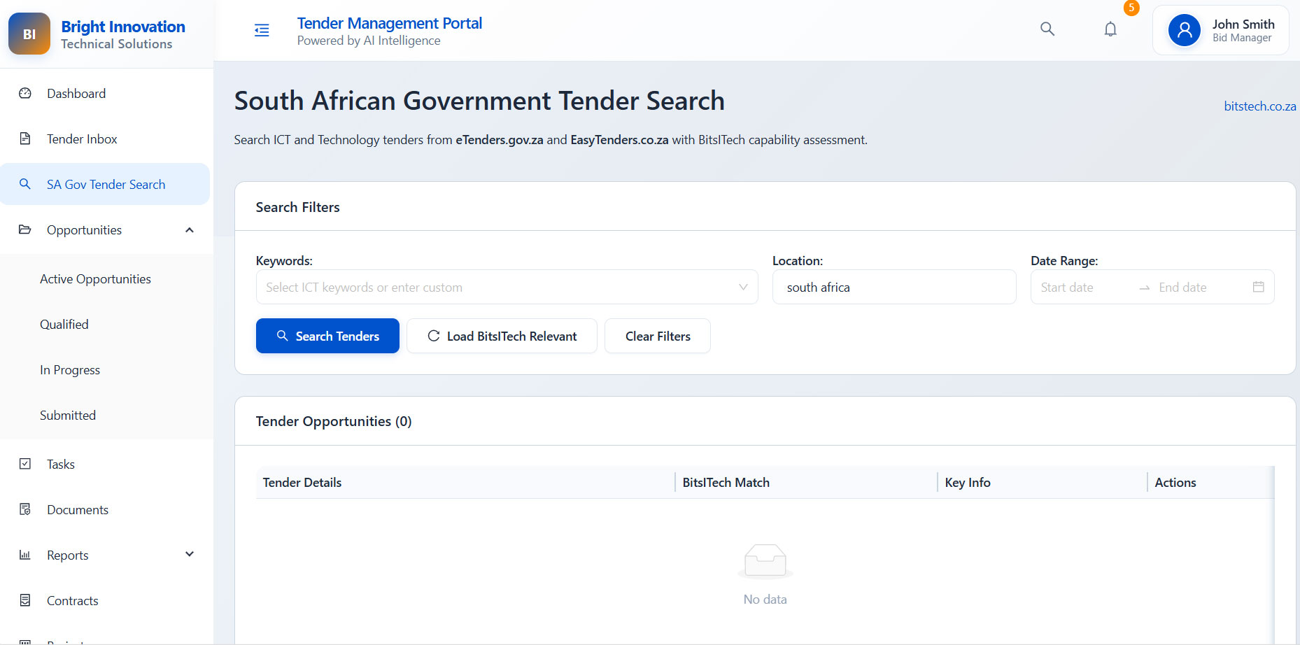The width and height of the screenshot is (1300, 645).
Task: Click the Bright Innovation BI logo
Action: click(29, 34)
